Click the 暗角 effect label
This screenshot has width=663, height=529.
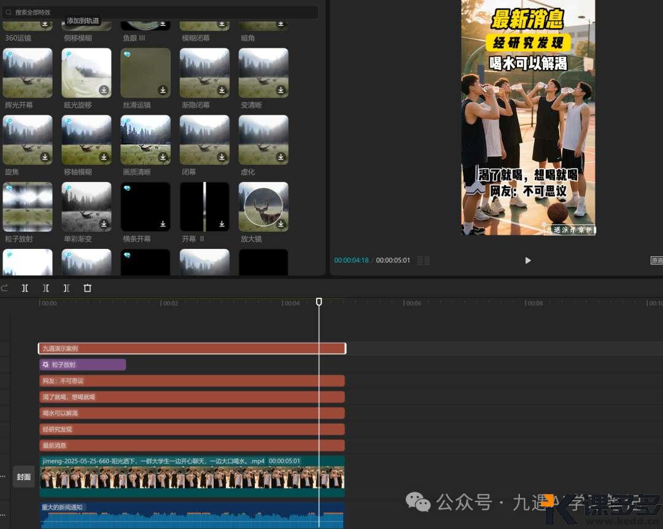(248, 38)
